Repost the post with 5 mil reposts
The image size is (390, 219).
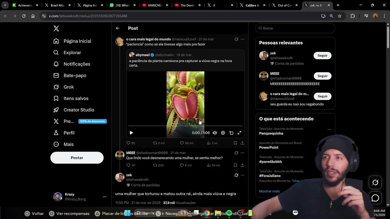pos(158,143)
